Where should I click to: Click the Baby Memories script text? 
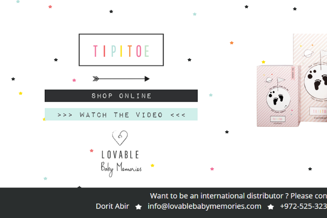tap(121, 168)
